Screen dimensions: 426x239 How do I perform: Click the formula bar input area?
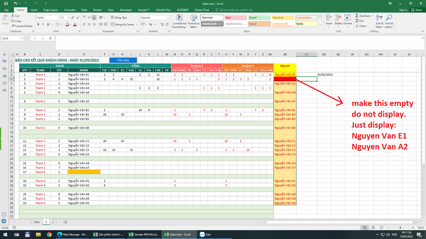point(238,42)
